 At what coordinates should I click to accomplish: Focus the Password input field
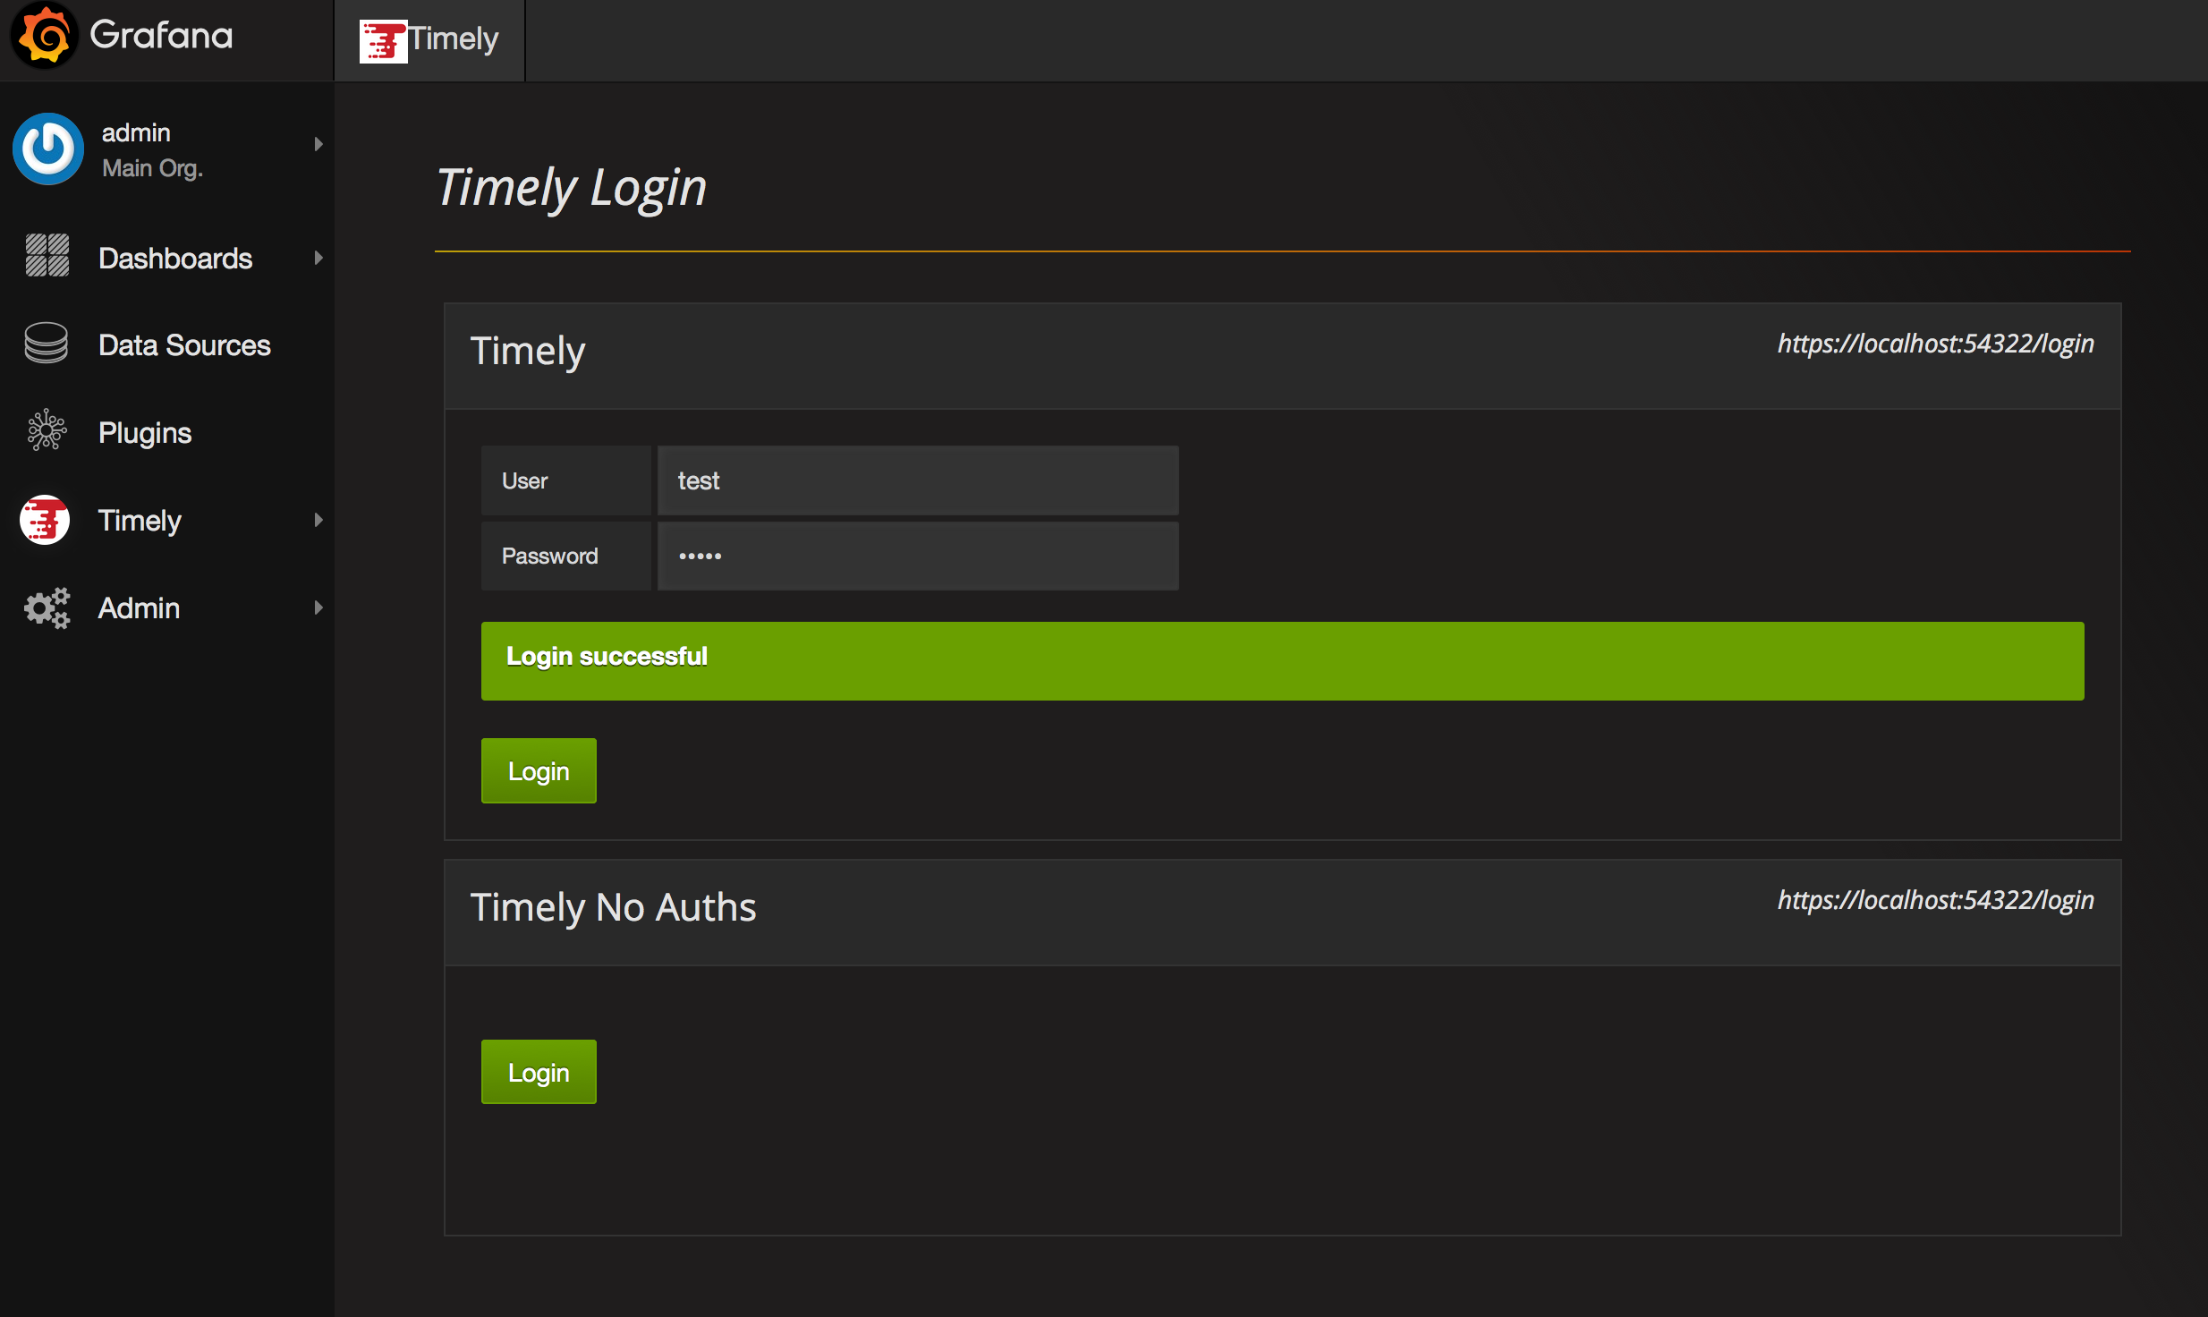[918, 556]
